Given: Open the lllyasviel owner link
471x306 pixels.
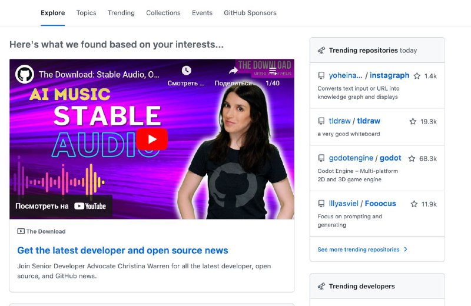Looking at the screenshot, I should click(x=344, y=203).
